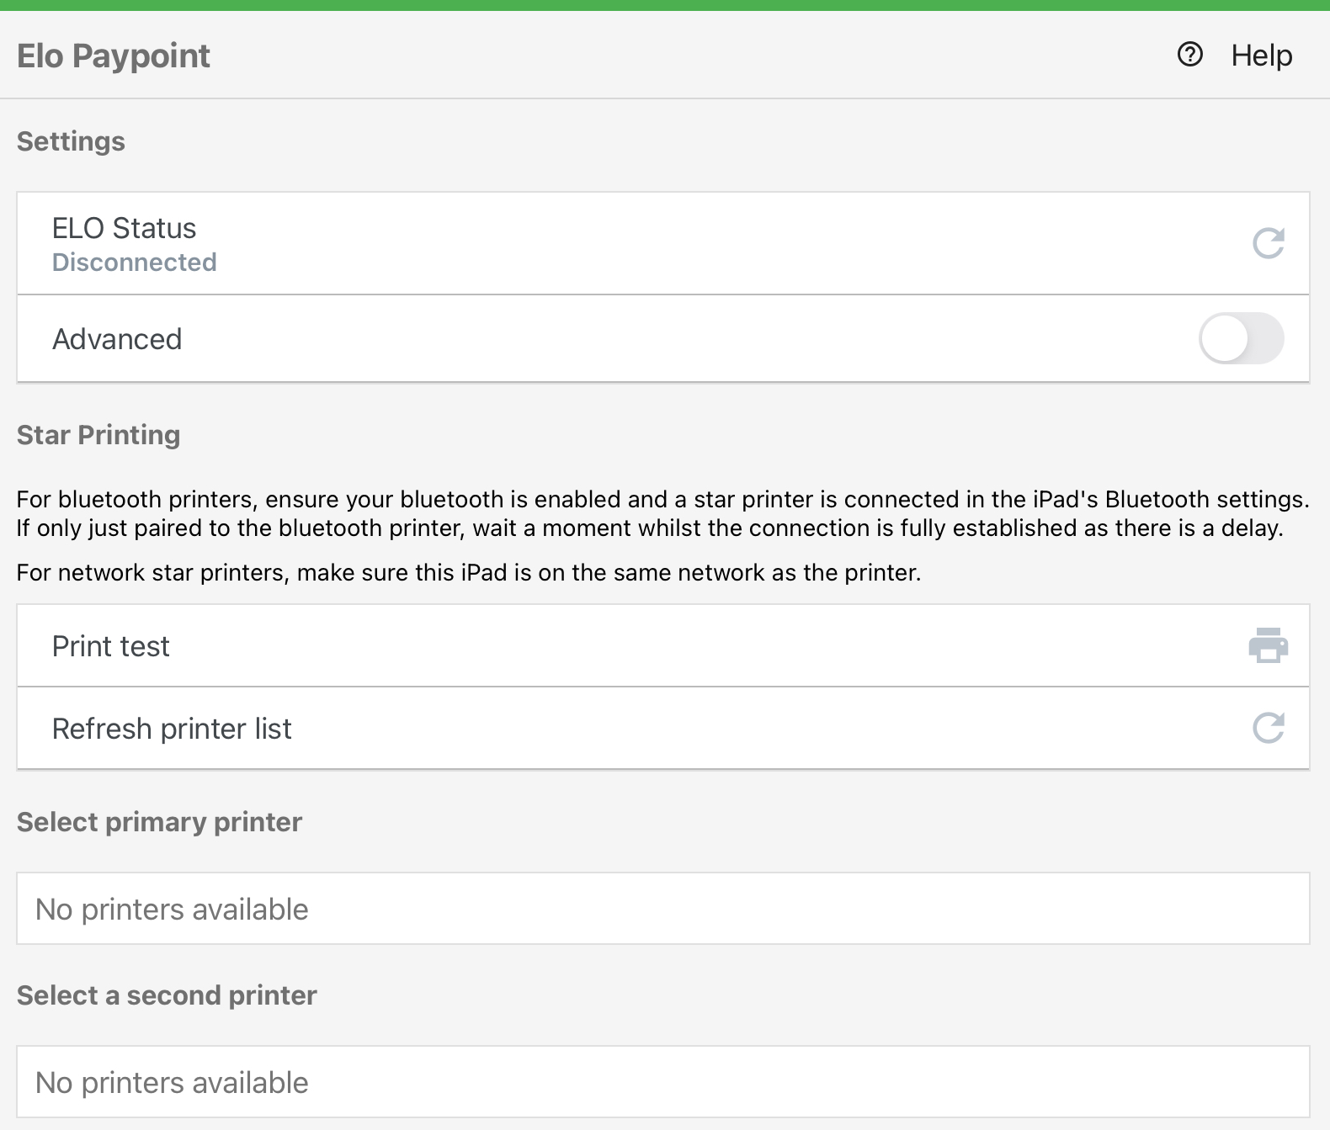This screenshot has width=1330, height=1130.
Task: Click the Settings section heading
Action: pos(71,141)
